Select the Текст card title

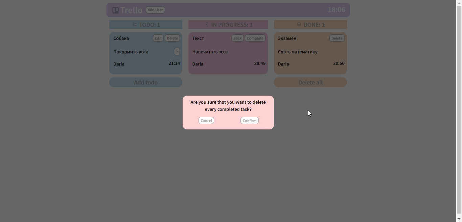point(198,38)
